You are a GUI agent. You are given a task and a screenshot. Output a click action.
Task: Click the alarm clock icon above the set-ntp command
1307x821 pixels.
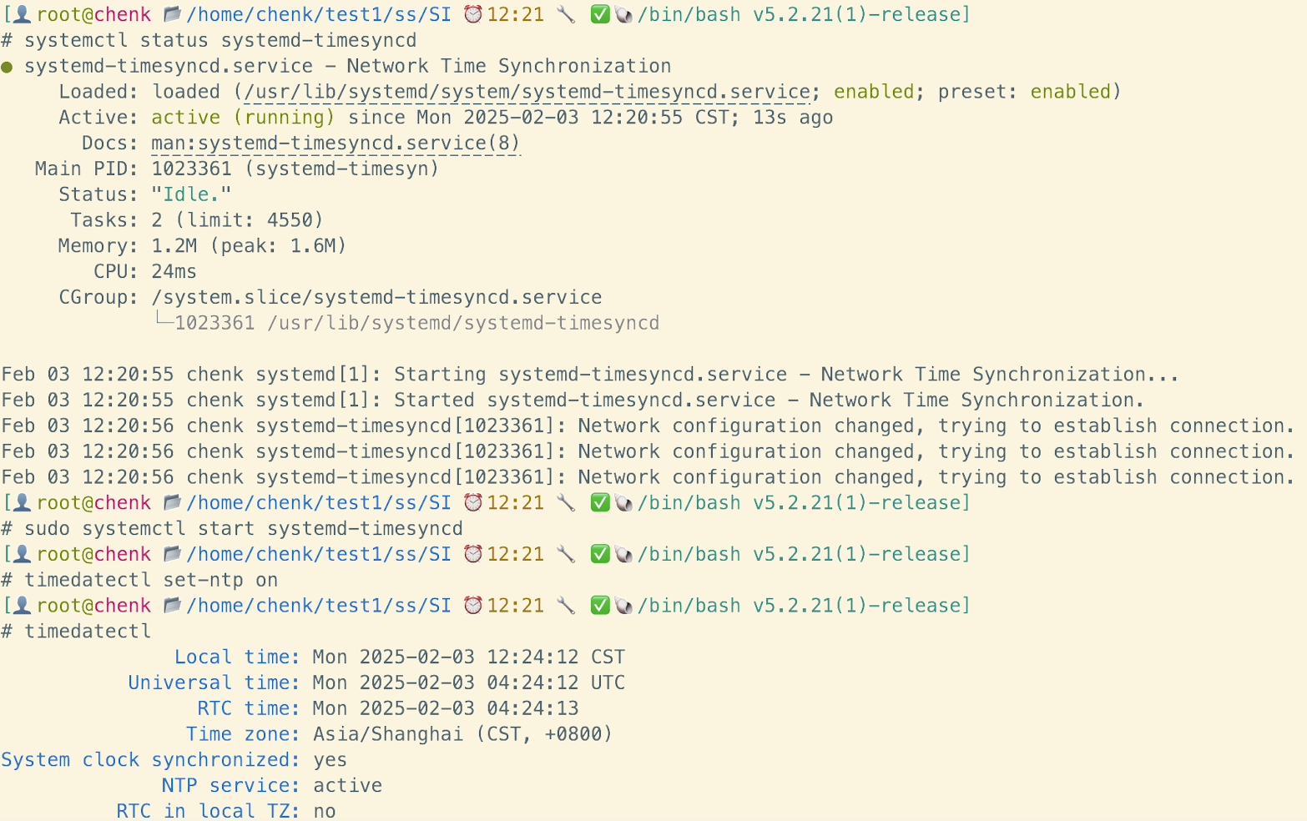click(x=473, y=554)
